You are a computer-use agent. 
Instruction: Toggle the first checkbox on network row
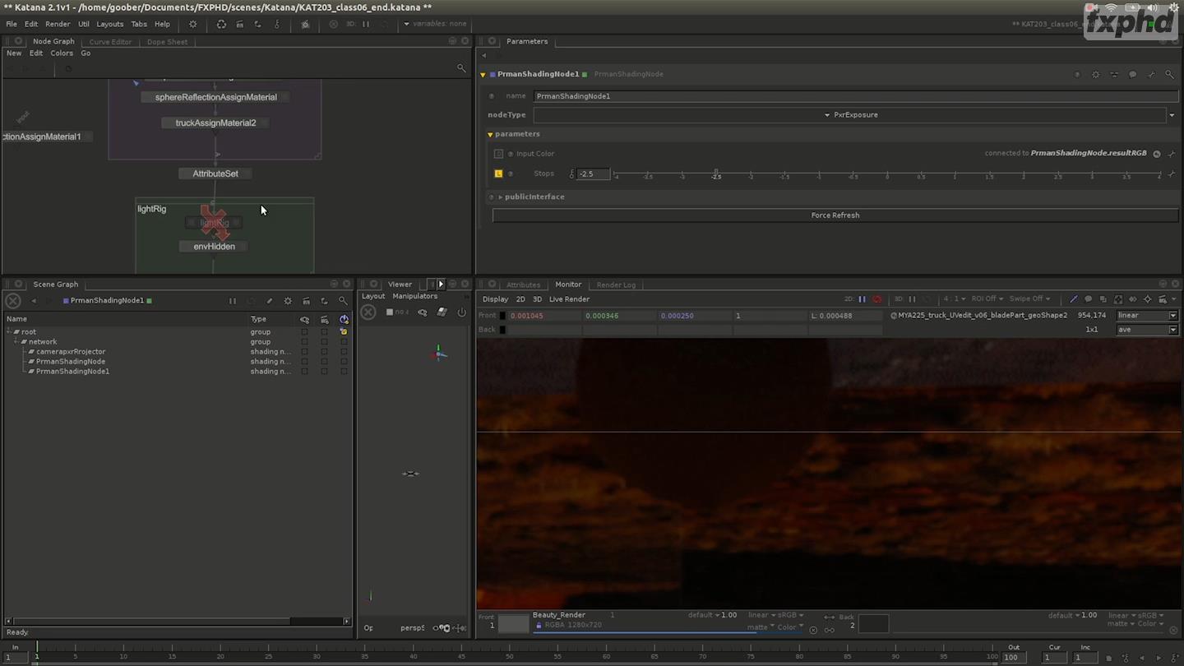point(304,342)
